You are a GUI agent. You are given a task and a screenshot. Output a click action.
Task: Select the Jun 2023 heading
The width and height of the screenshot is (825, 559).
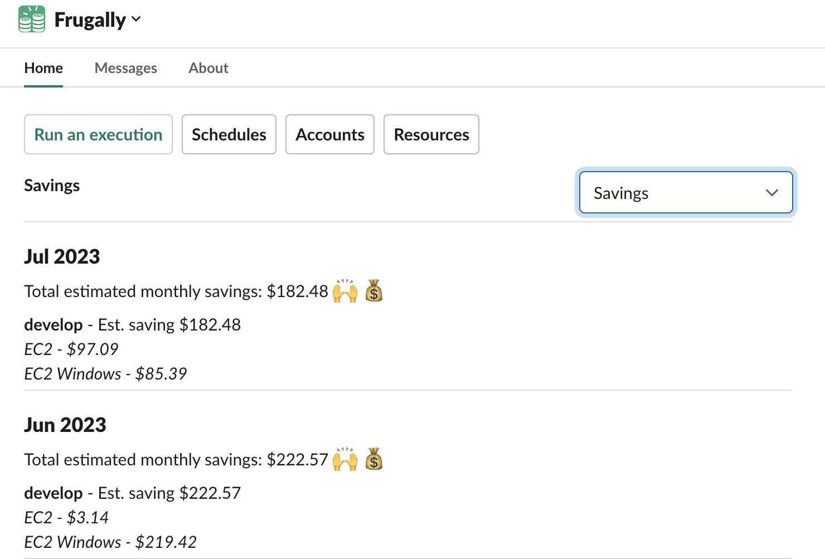(65, 425)
